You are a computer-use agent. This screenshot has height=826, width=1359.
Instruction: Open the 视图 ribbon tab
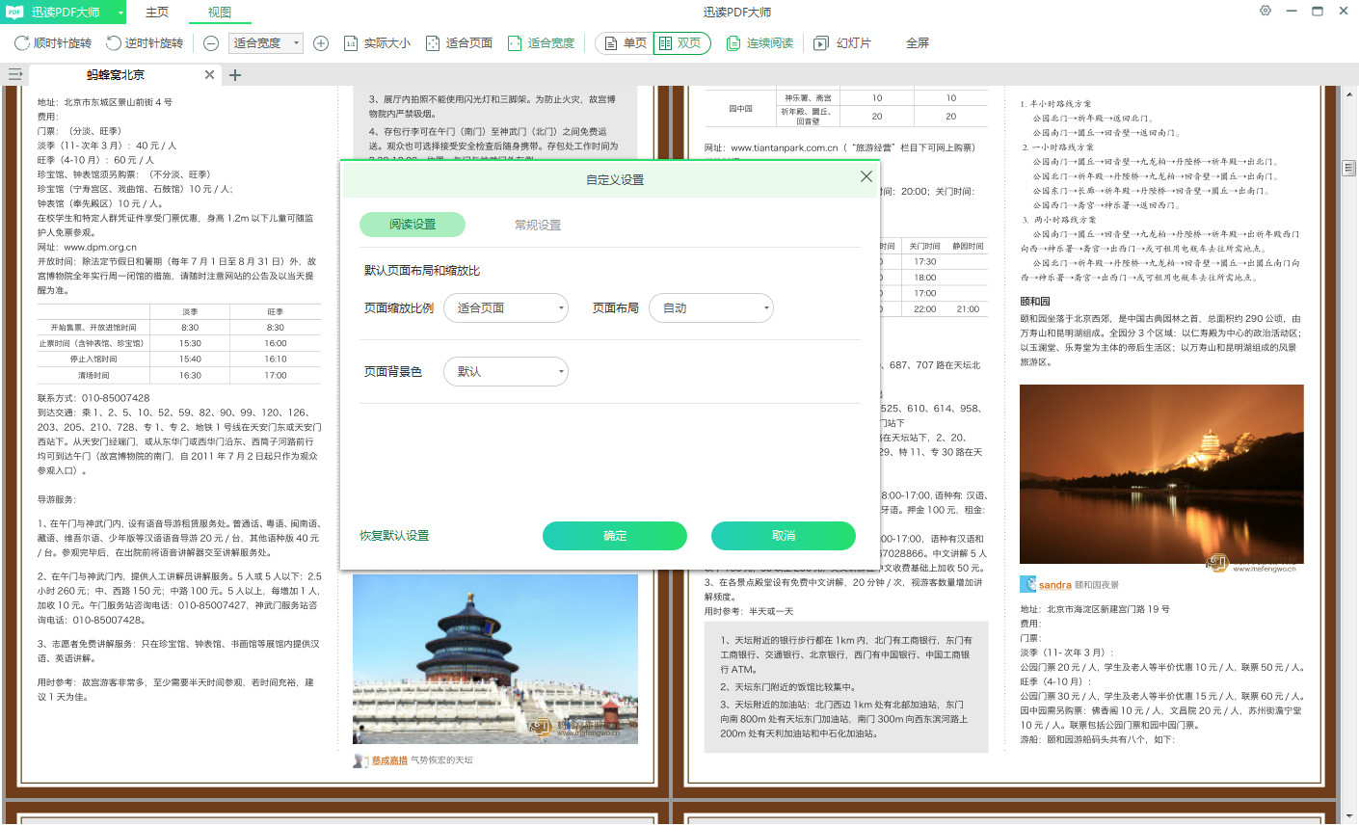pyautogui.click(x=220, y=13)
